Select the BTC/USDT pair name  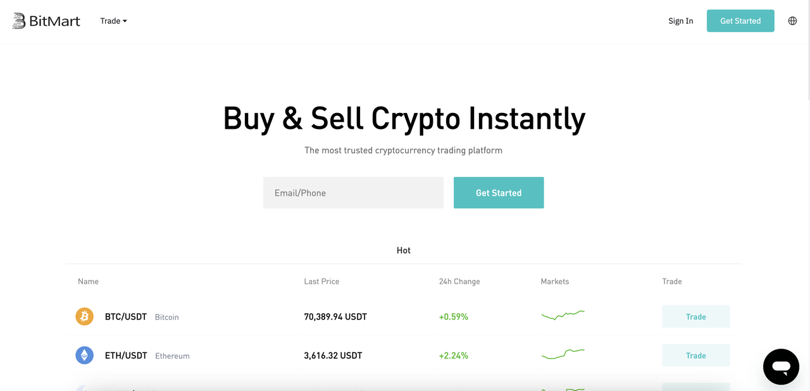pos(125,316)
